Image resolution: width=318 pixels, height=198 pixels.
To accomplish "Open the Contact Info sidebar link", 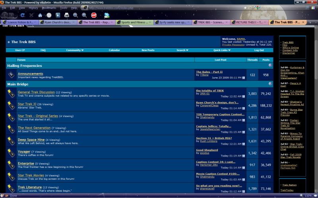I will (x=290, y=50).
